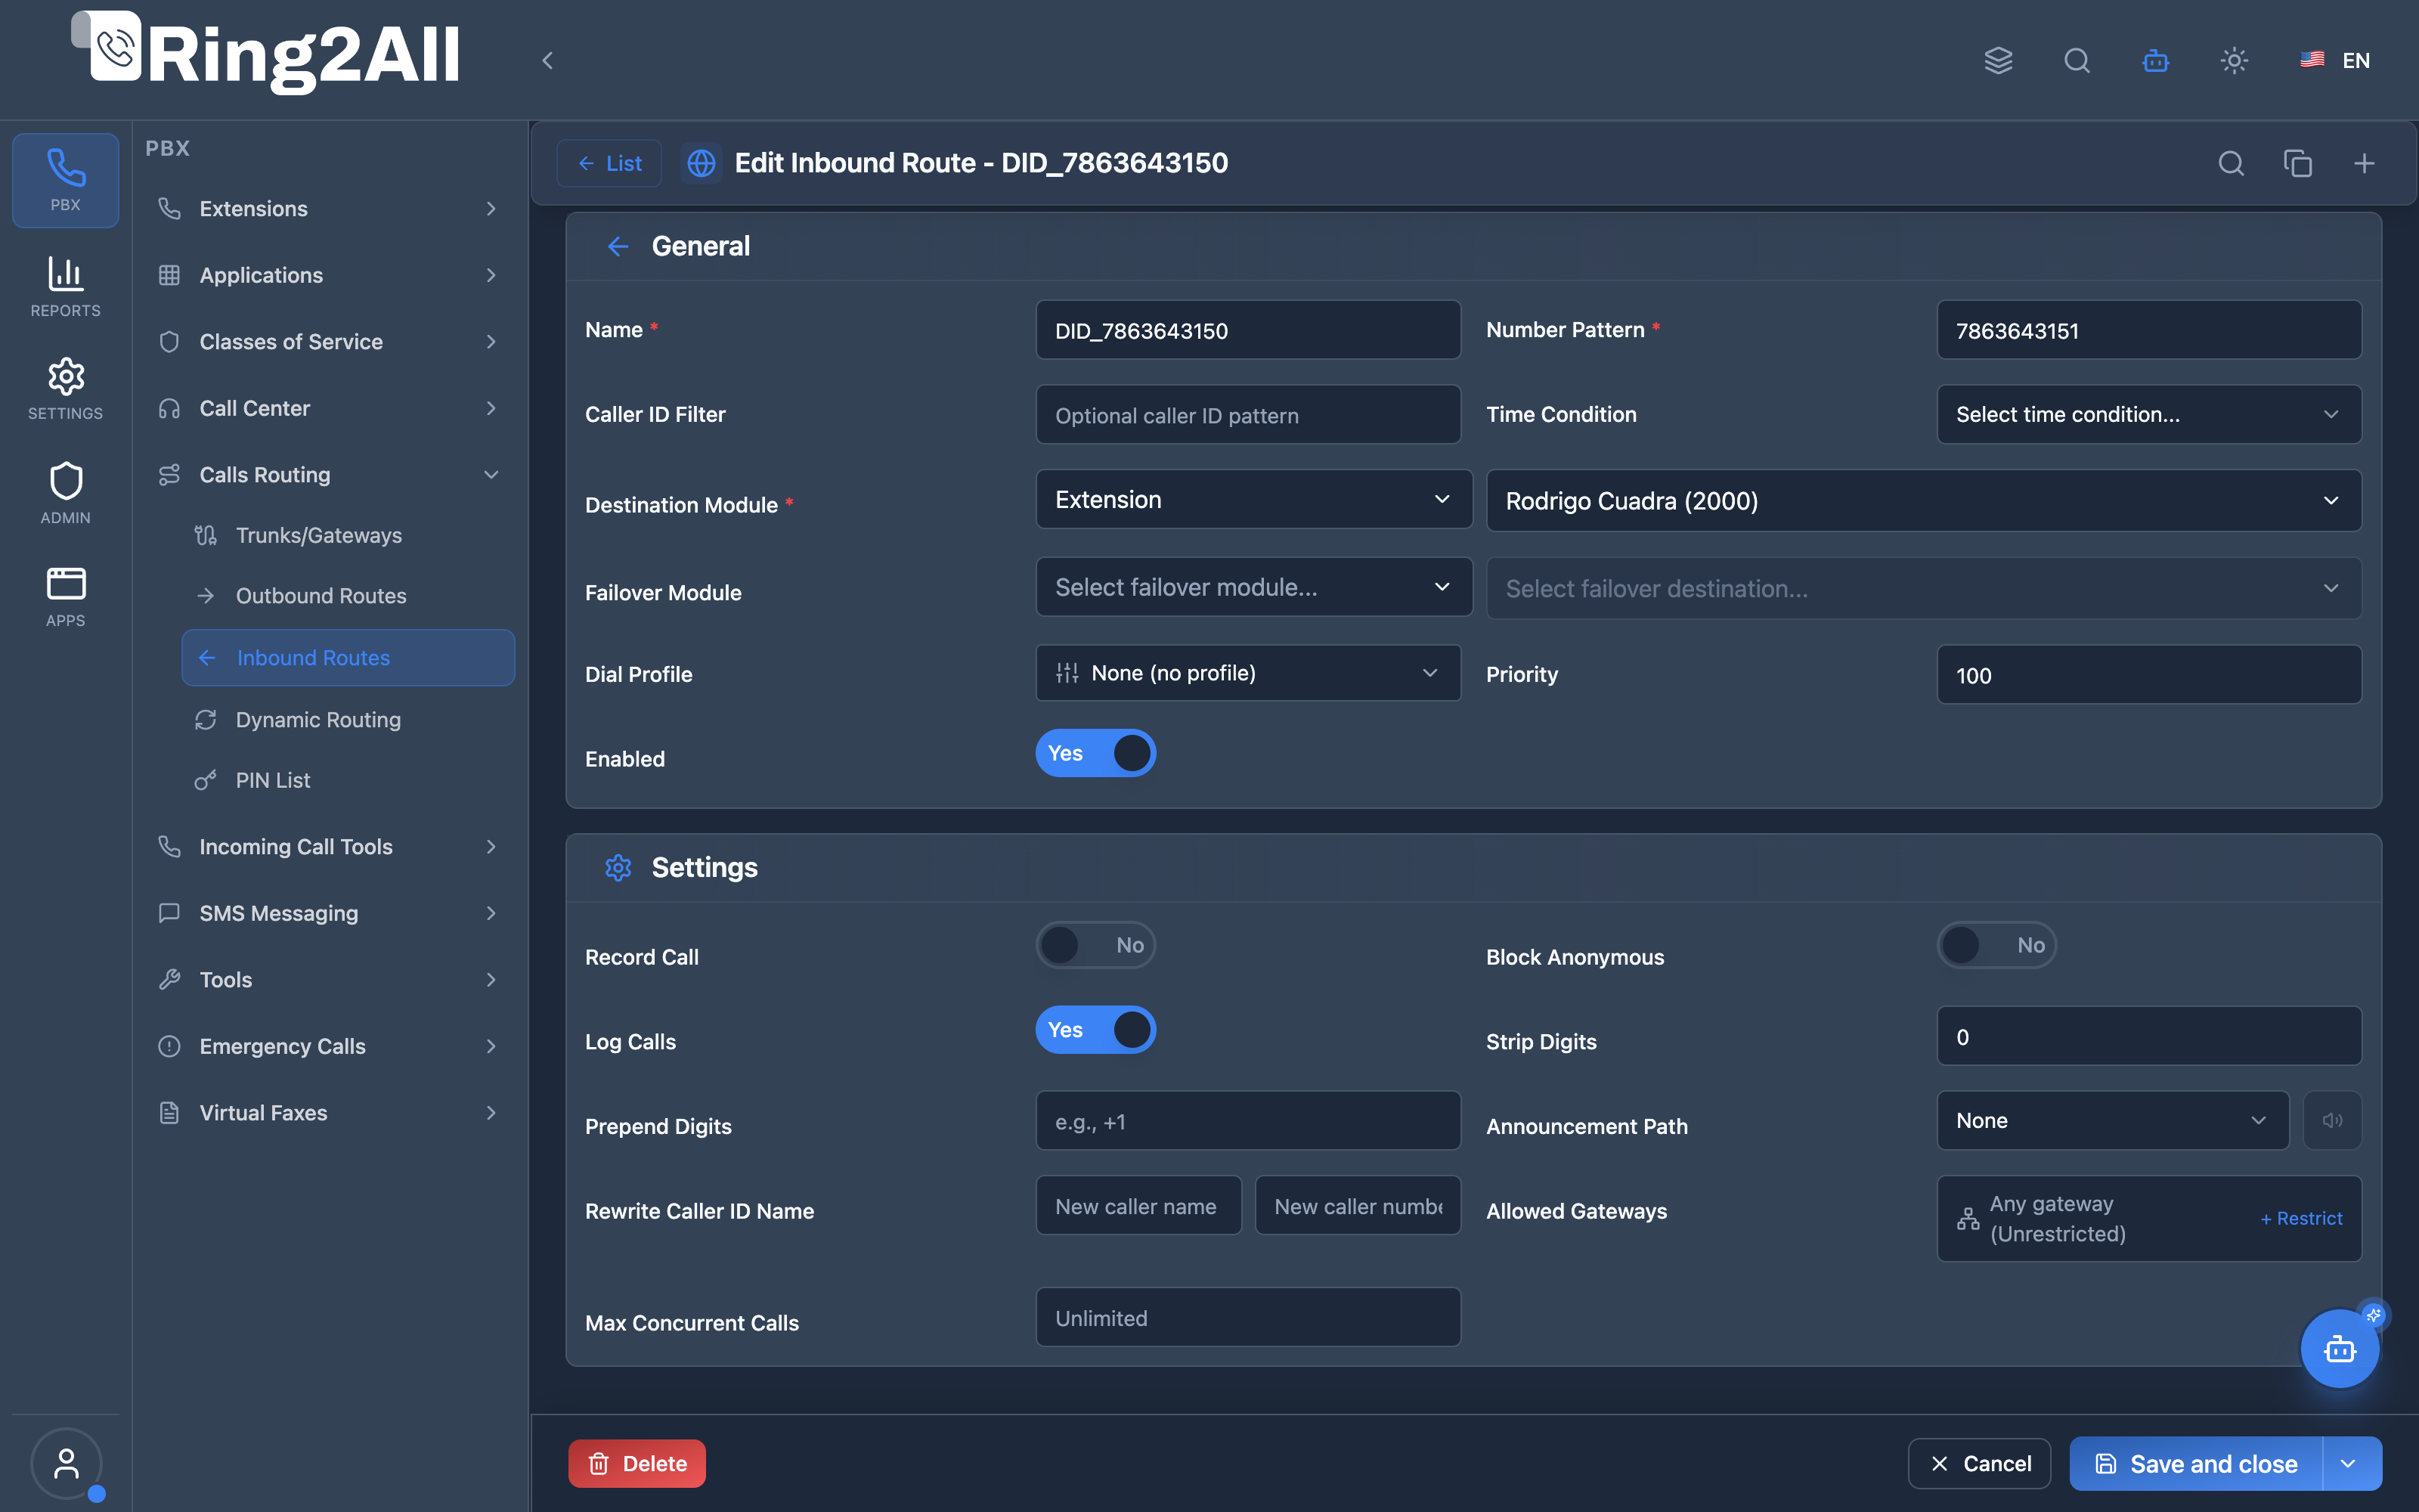Open global search in the top header
This screenshot has width=2419, height=1512.
pos(2077,61)
